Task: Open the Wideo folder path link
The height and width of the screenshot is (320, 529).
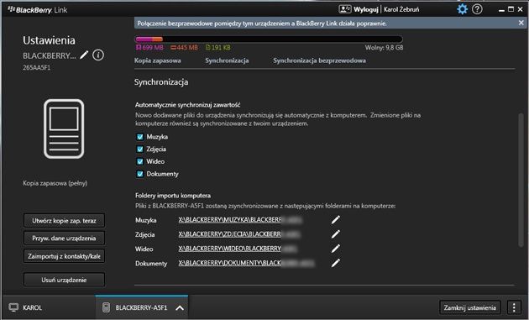Action: tap(238, 249)
